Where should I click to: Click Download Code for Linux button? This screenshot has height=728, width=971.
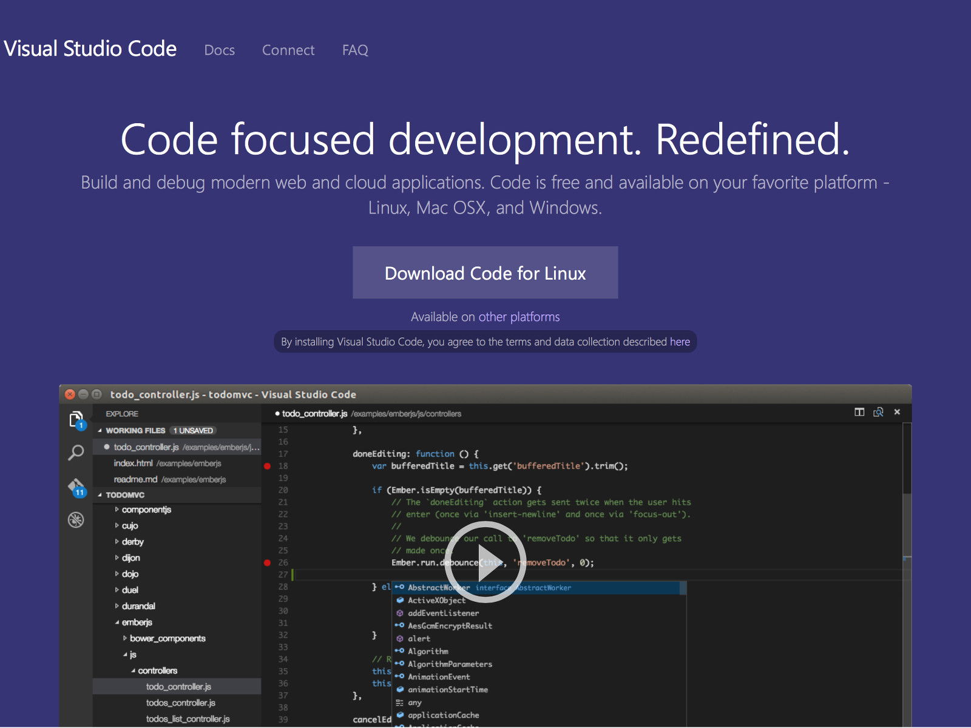pos(486,272)
